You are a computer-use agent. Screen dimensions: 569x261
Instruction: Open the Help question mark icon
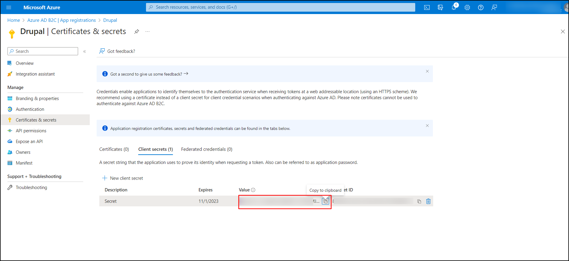(481, 7)
